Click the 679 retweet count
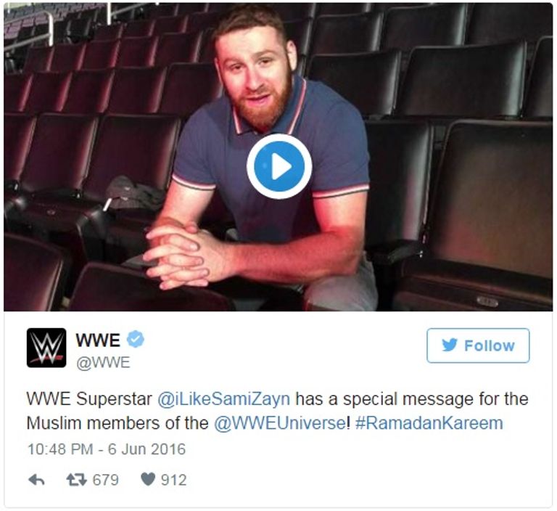The height and width of the screenshot is (511, 557). click(x=105, y=480)
